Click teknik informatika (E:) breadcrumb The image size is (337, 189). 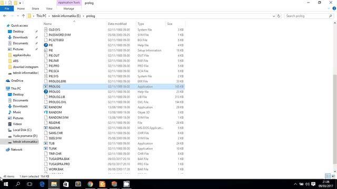coord(66,16)
